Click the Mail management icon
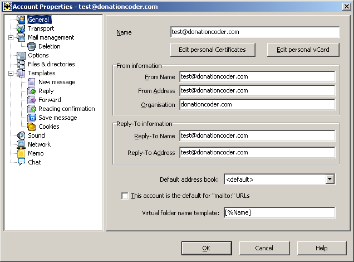This screenshot has height=262, width=354. [21, 37]
